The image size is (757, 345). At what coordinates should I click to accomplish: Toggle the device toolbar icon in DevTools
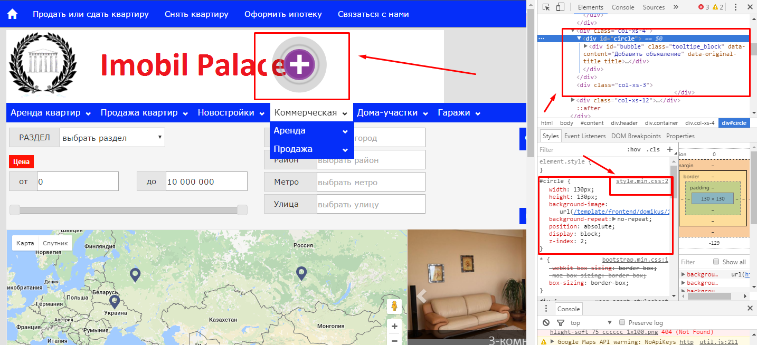pos(560,7)
